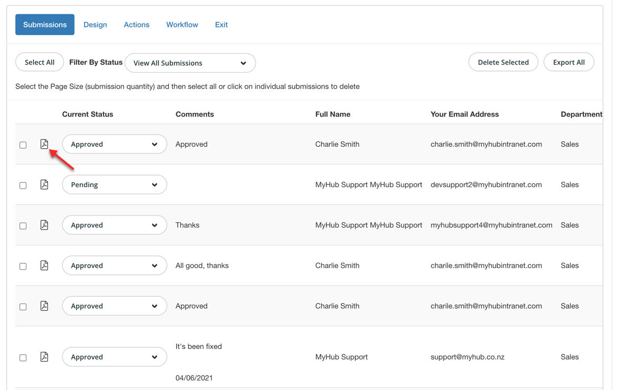Tick checkbox for devsupport2 Pending submission
Viewport: 626px width, 390px height.
click(23, 185)
